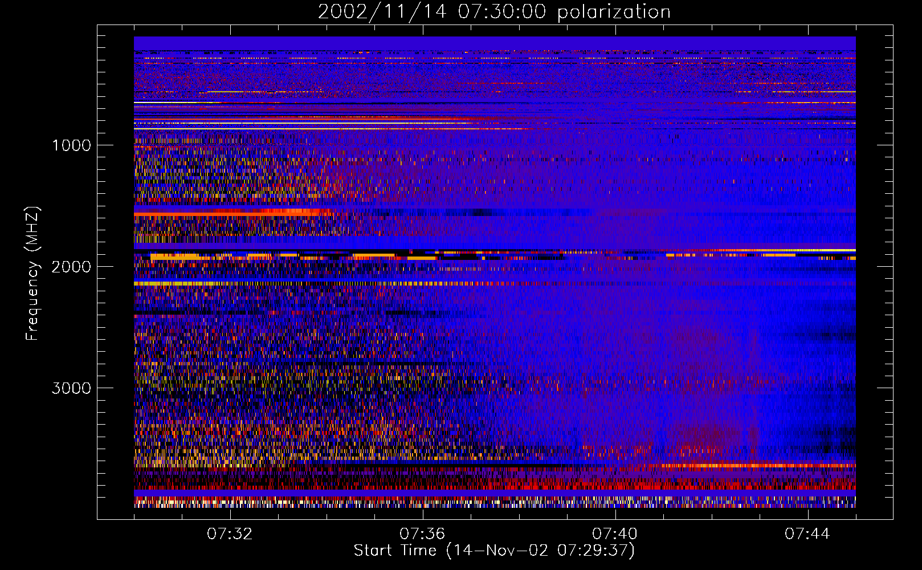
Task: Click the 07:32 time tick label
Action: point(230,534)
